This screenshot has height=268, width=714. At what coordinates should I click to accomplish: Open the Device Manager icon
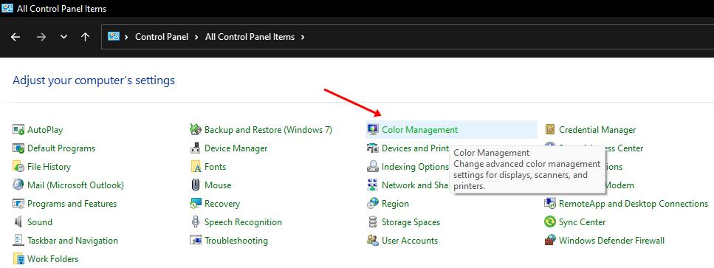point(196,148)
